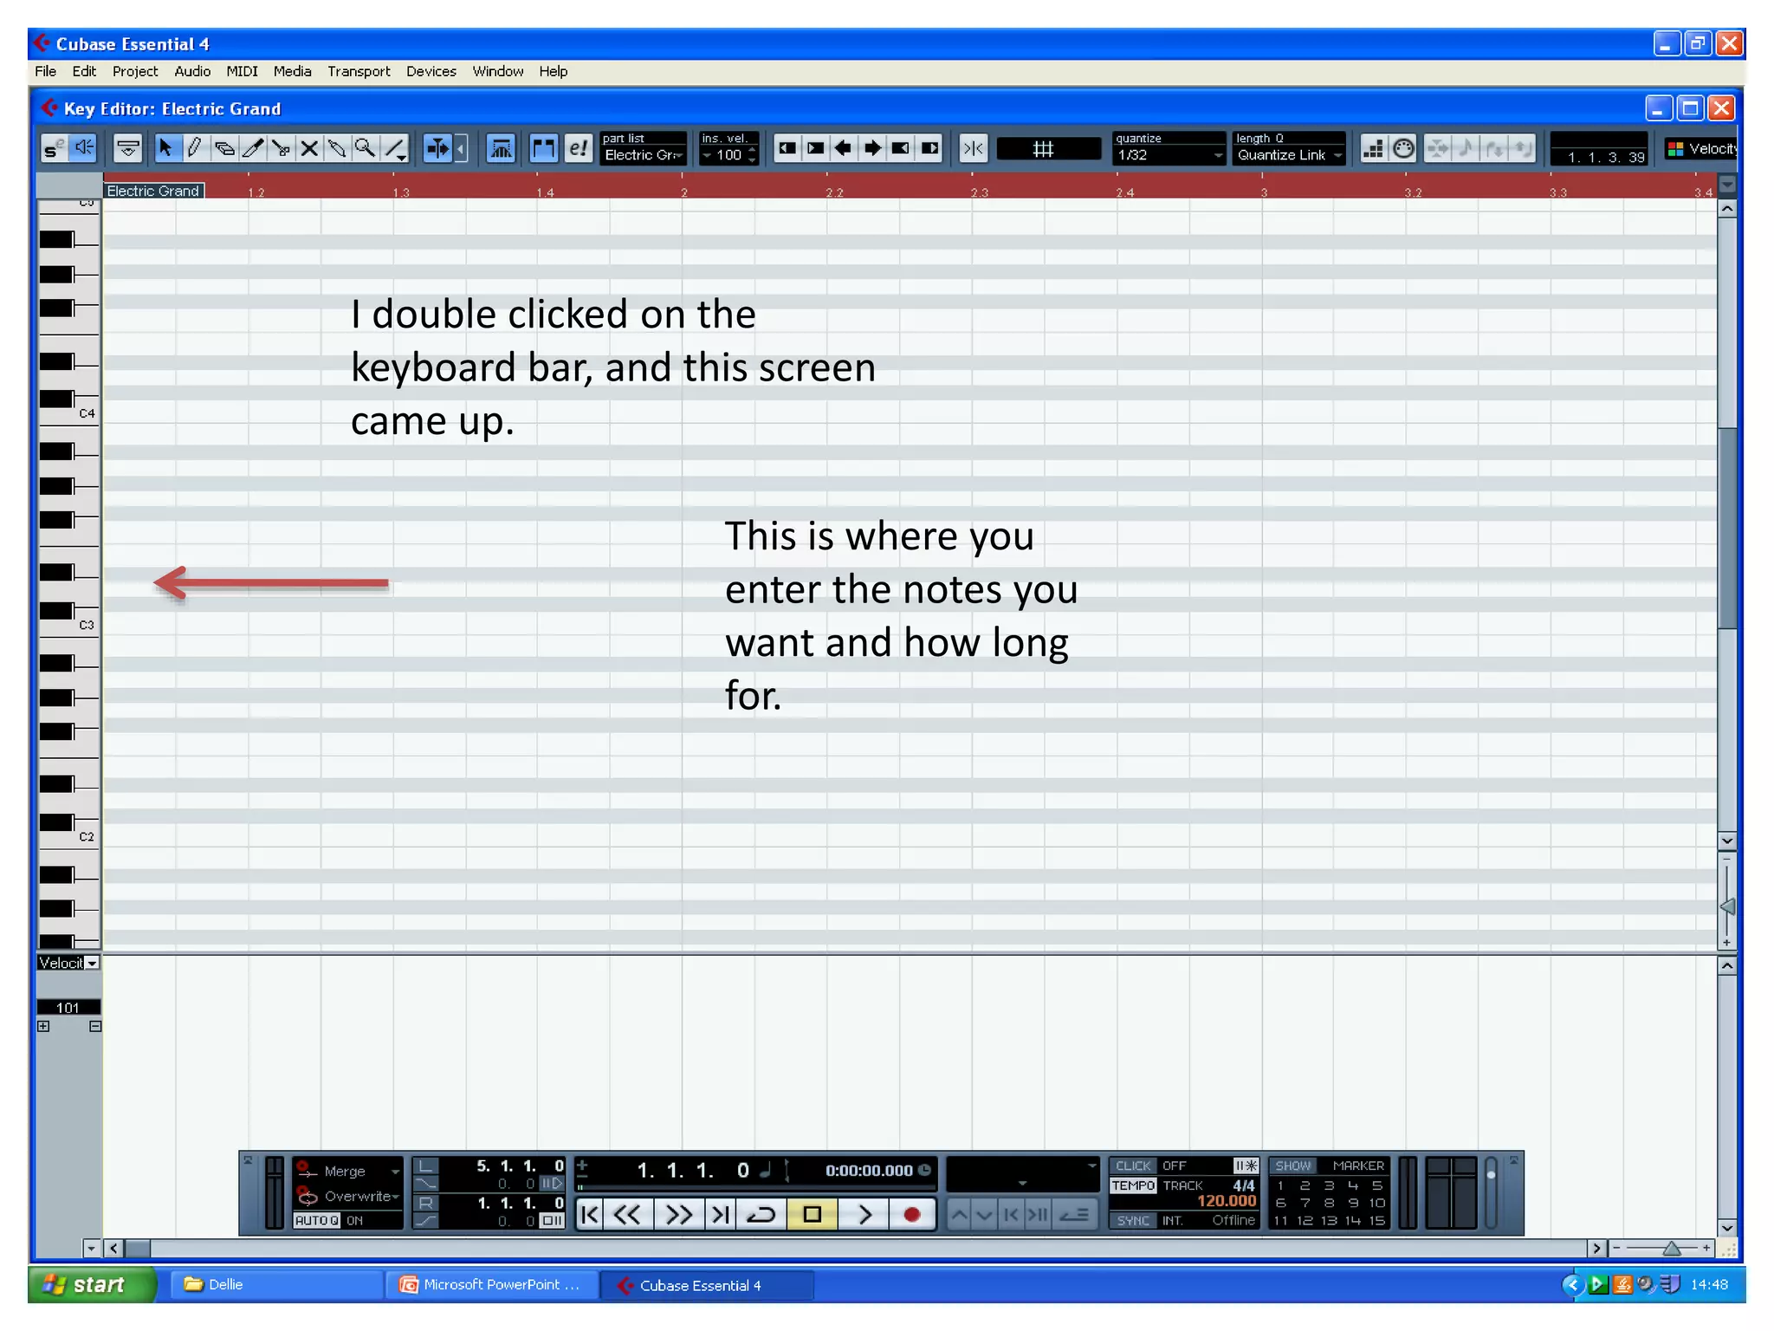The image size is (1774, 1331).
Task: Select the Glue tool
Action: [x=337, y=148]
